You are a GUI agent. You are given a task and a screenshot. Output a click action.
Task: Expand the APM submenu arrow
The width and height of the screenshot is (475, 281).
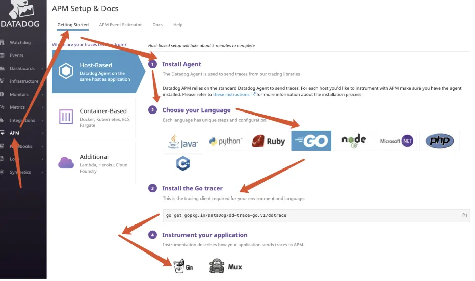(42, 133)
